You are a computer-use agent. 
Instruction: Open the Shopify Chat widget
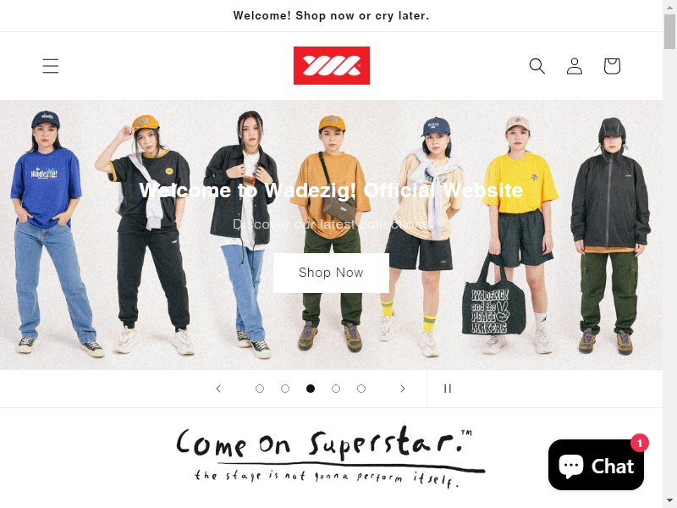[596, 465]
